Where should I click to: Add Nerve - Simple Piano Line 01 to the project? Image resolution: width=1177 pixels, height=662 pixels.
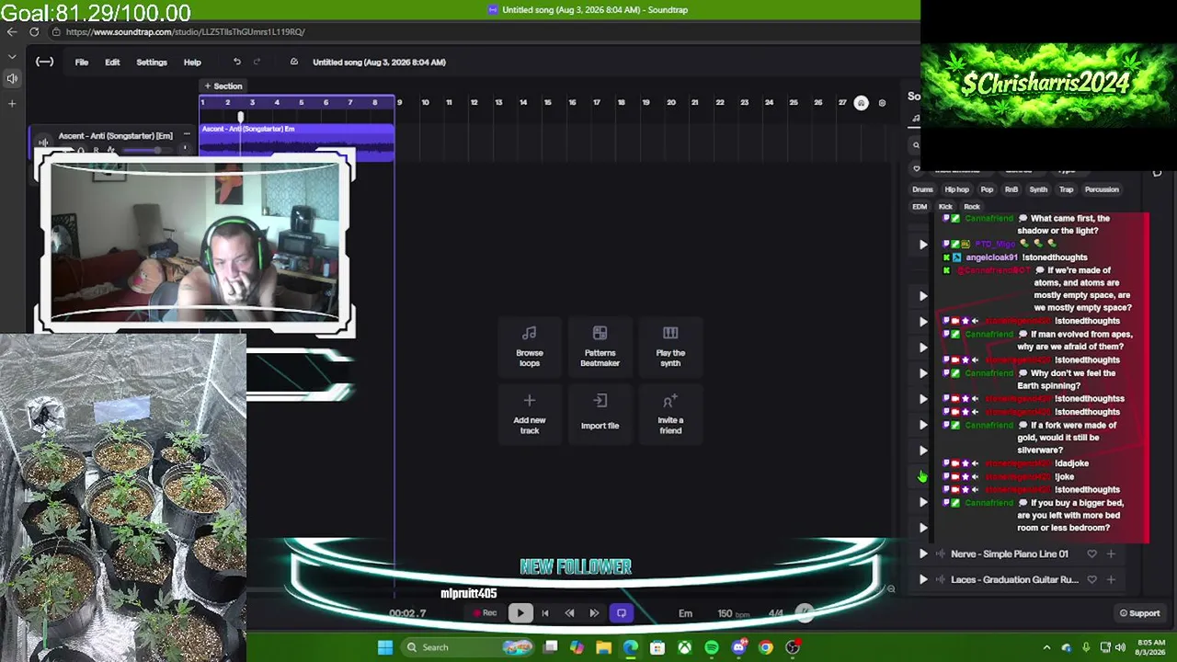[x=1111, y=554]
